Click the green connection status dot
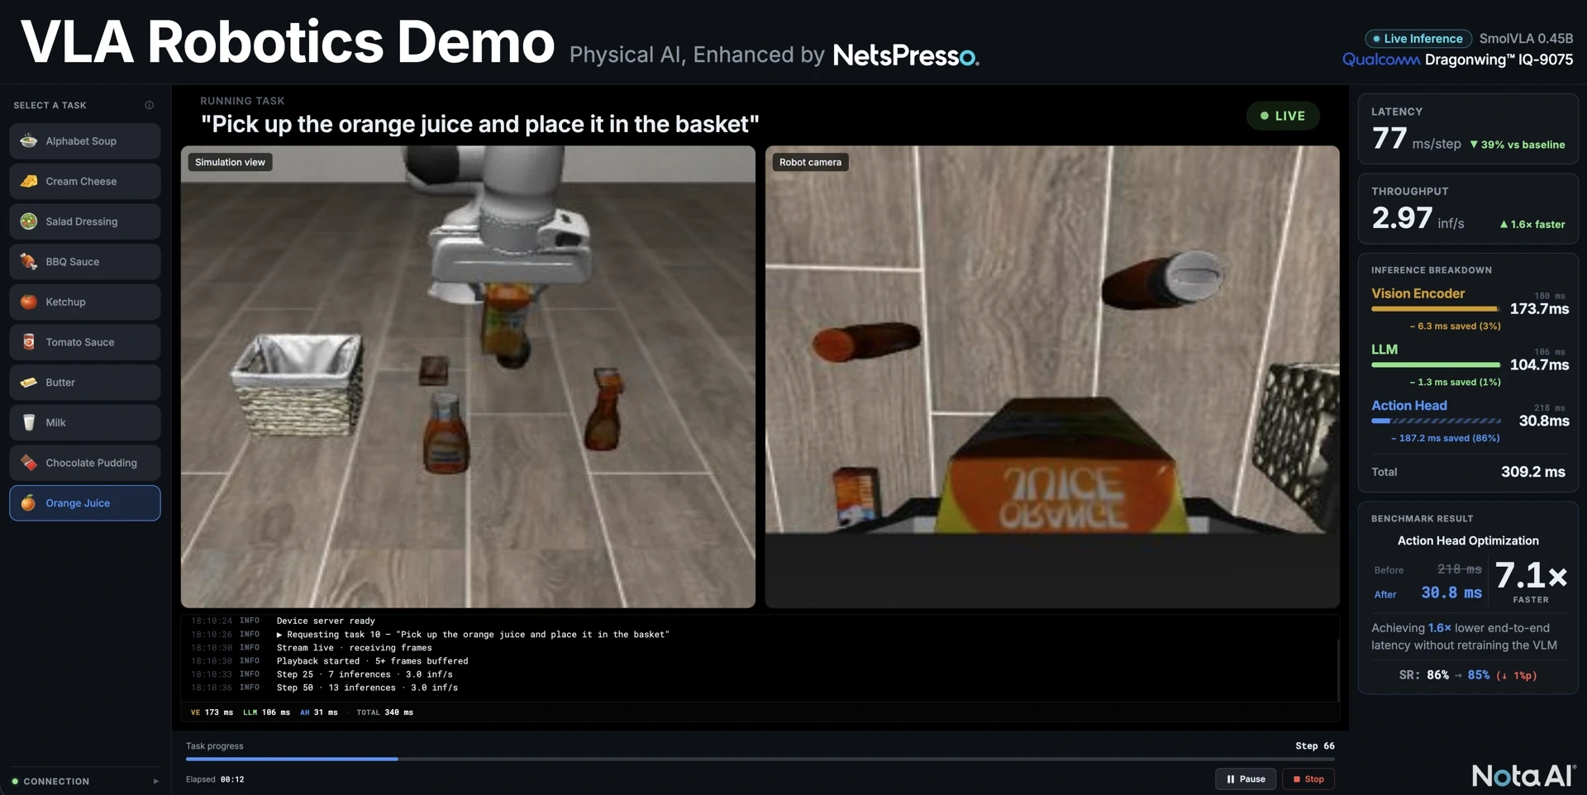Image resolution: width=1587 pixels, height=795 pixels. [15, 781]
